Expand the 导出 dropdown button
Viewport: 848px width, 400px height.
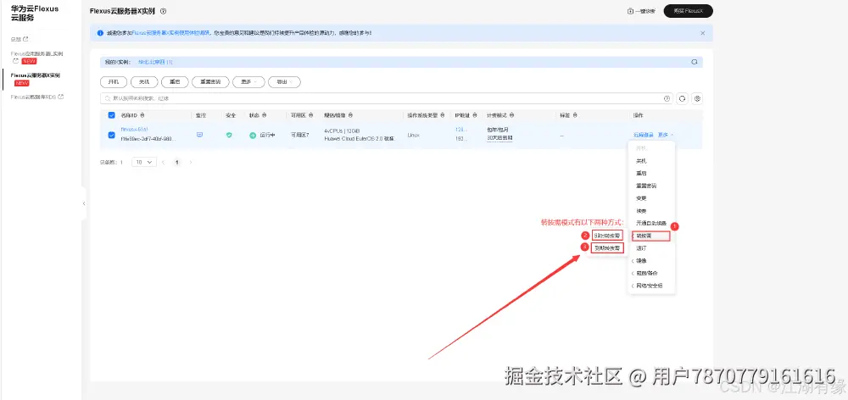tap(284, 81)
